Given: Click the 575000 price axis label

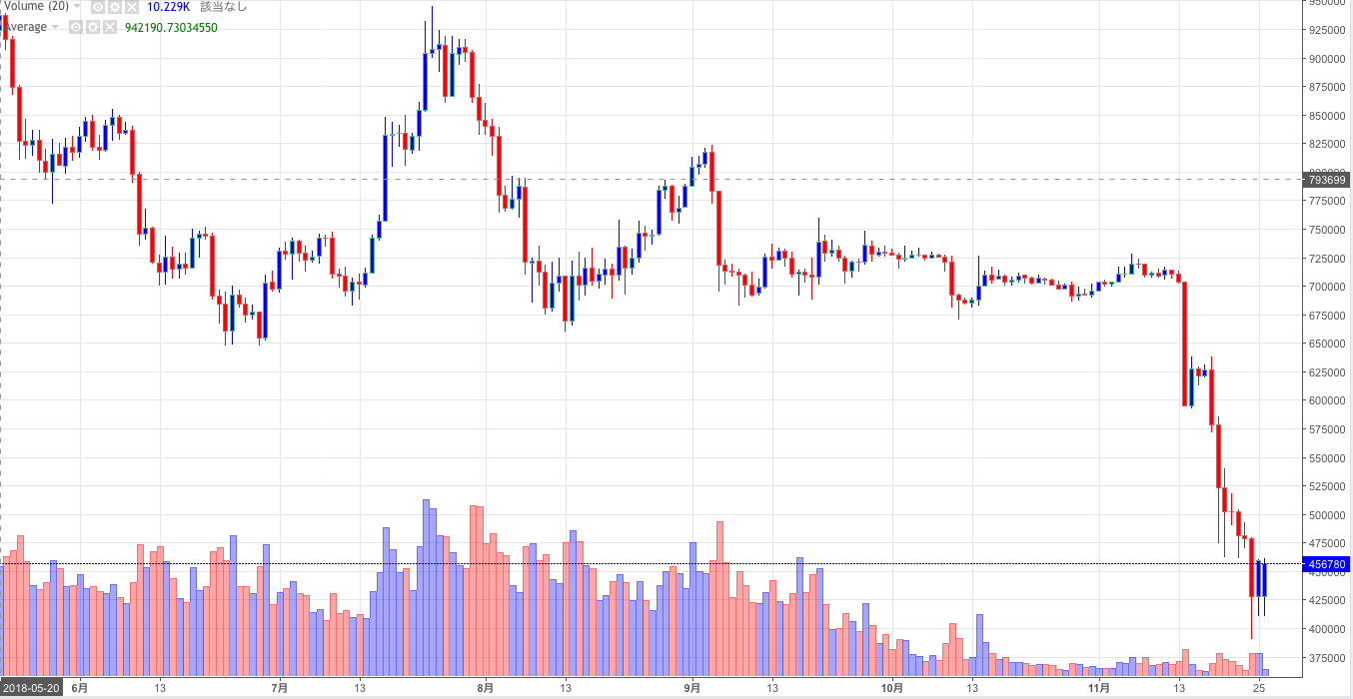Looking at the screenshot, I should point(1328,429).
